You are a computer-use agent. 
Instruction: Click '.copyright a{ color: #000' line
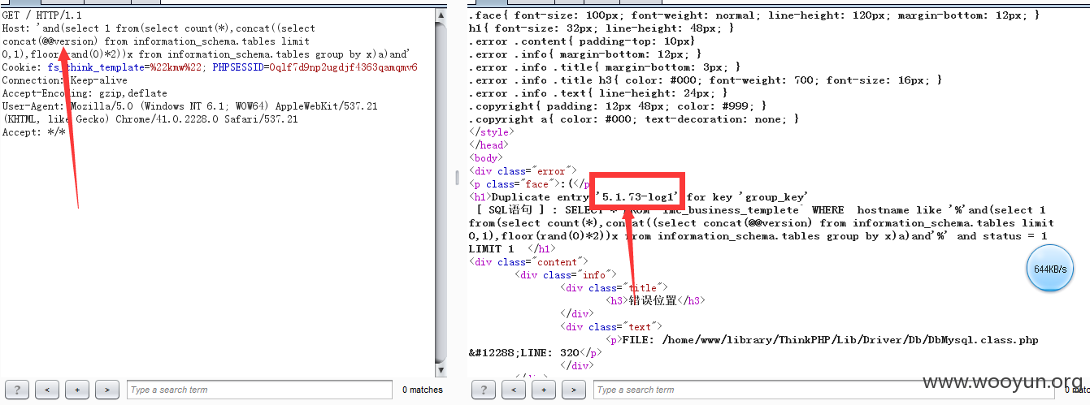(634, 119)
